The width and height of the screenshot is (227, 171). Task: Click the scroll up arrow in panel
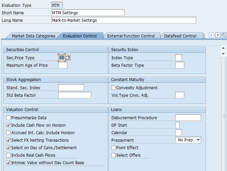tap(224, 48)
